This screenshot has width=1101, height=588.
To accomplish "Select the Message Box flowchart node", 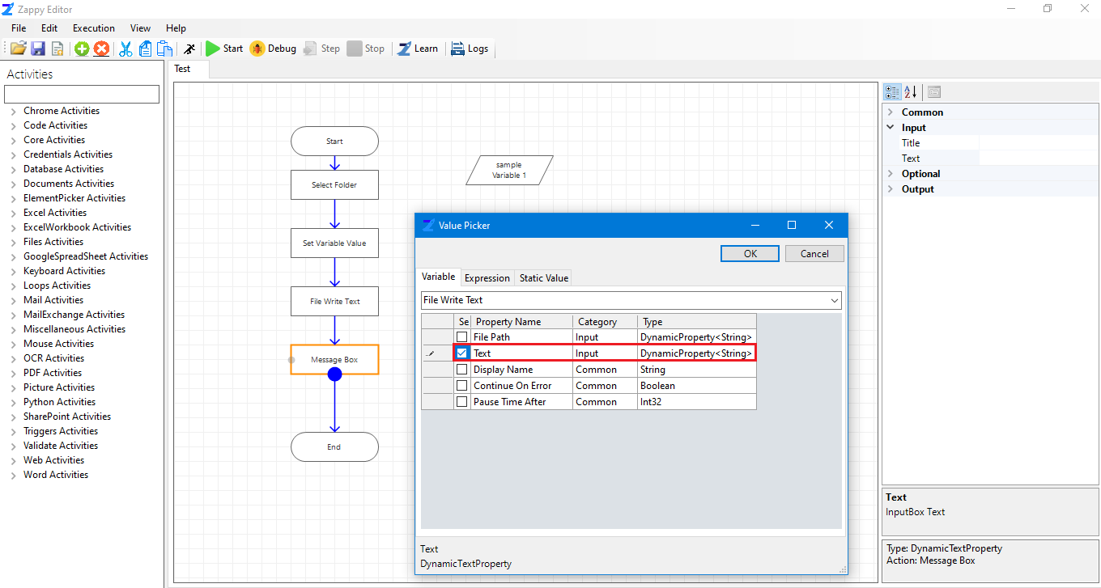I will click(x=334, y=359).
